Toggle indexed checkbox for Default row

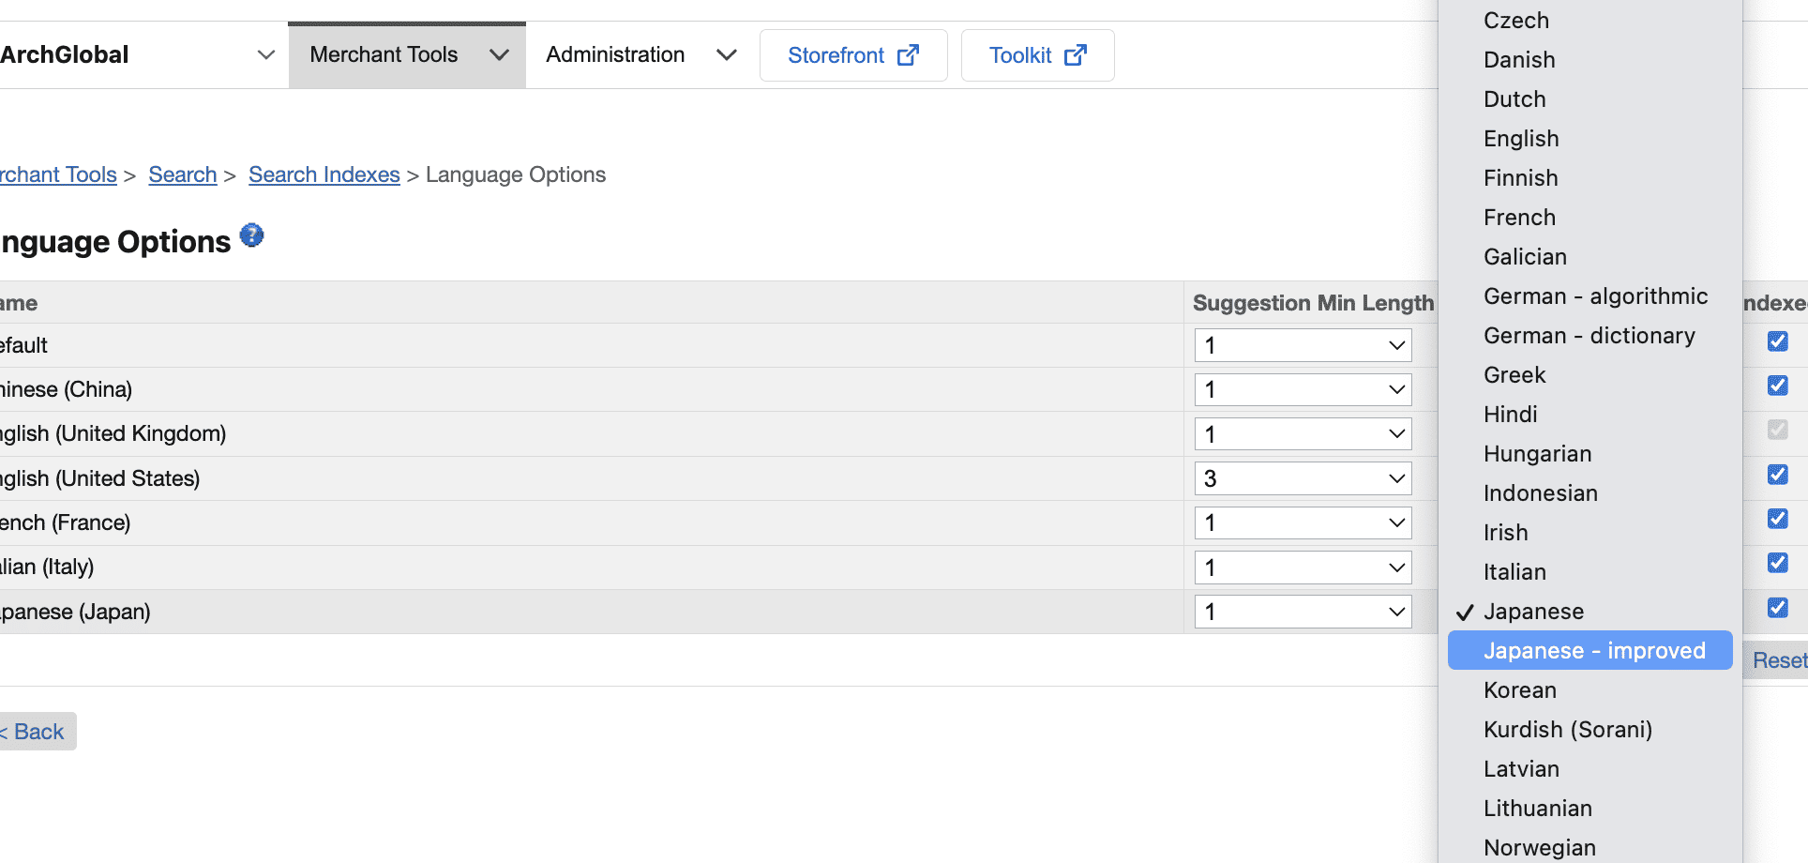tap(1777, 341)
